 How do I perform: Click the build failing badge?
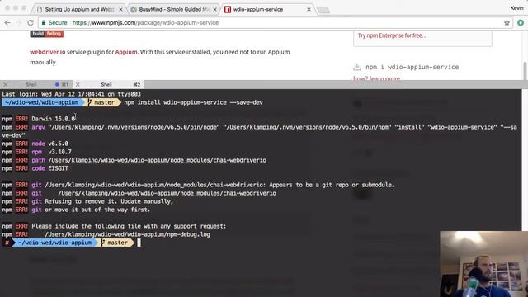pyautogui.click(x=47, y=33)
